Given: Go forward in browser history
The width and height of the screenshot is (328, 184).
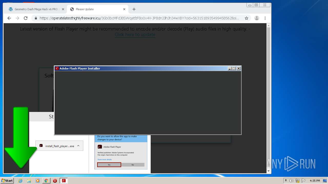Looking at the screenshot, I should coord(17,18).
